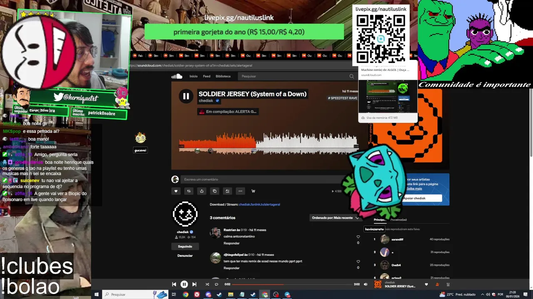The height and width of the screenshot is (299, 533).
Task: Open the next-up queue list icon
Action: pos(448,284)
